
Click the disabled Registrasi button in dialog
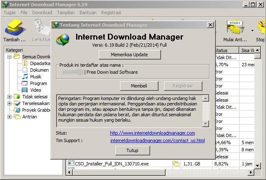point(183,86)
